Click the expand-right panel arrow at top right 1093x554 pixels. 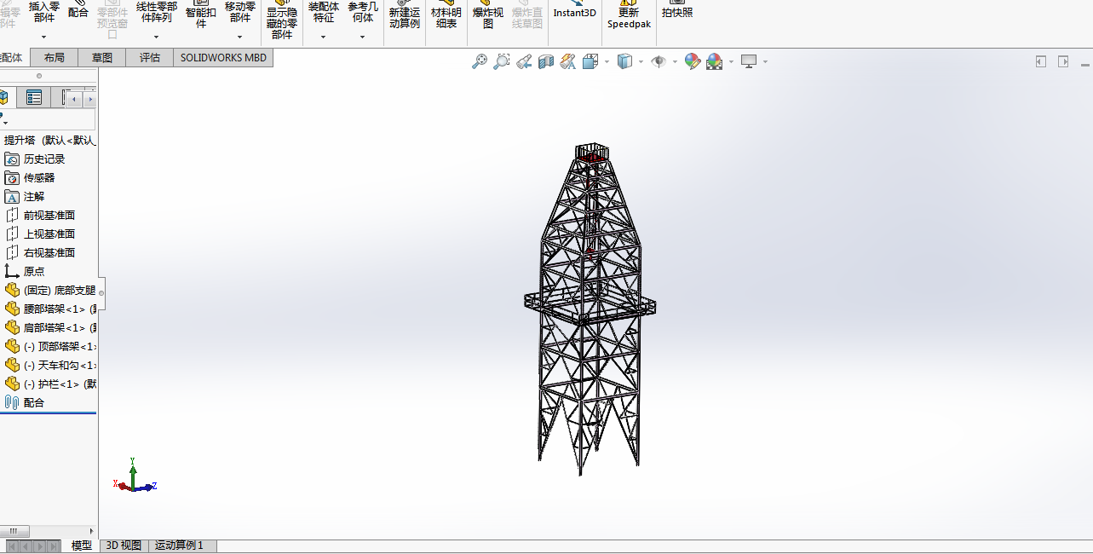click(1063, 61)
